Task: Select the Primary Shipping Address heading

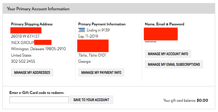Action: tap(32, 24)
